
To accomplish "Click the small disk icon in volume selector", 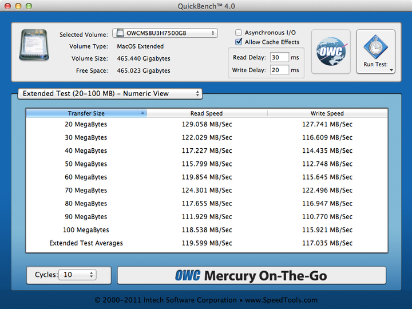I will click(119, 33).
